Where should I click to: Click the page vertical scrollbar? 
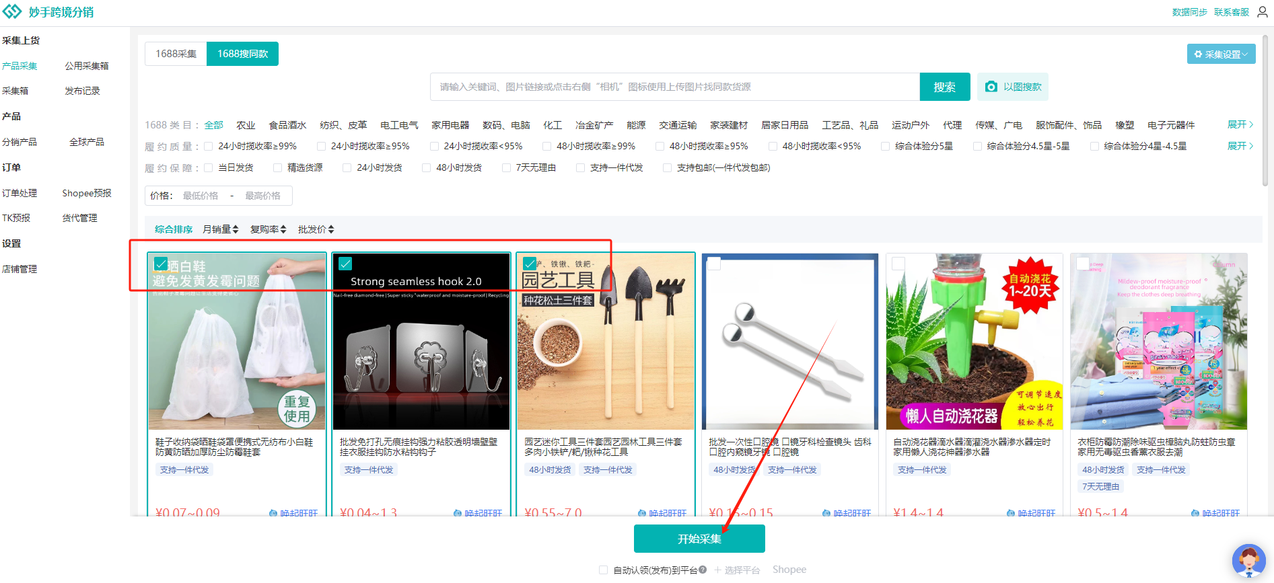(x=1265, y=111)
